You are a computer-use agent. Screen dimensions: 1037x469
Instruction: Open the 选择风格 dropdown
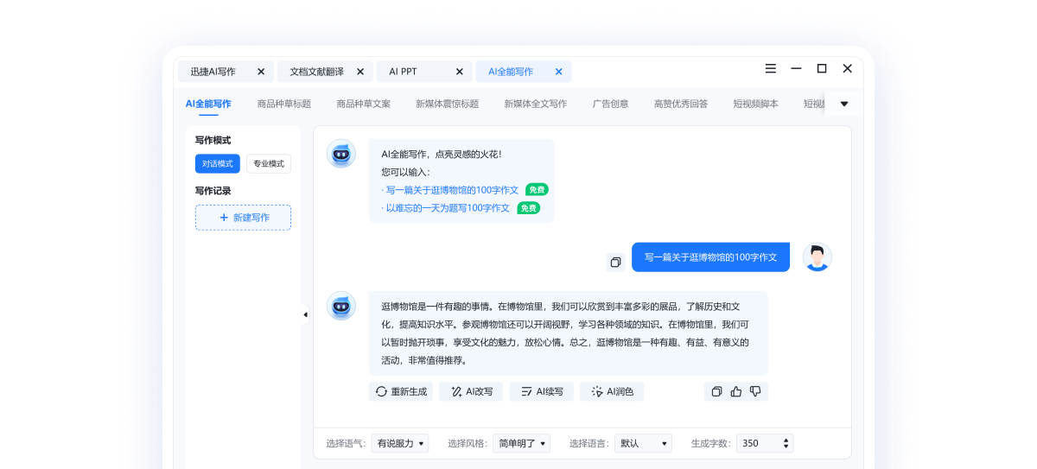pyautogui.click(x=521, y=443)
